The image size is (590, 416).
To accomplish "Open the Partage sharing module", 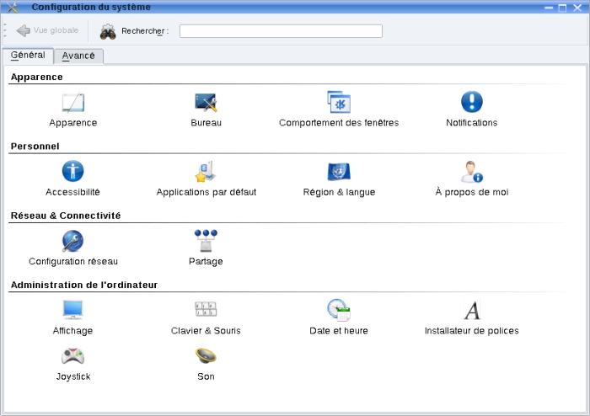I will [206, 243].
